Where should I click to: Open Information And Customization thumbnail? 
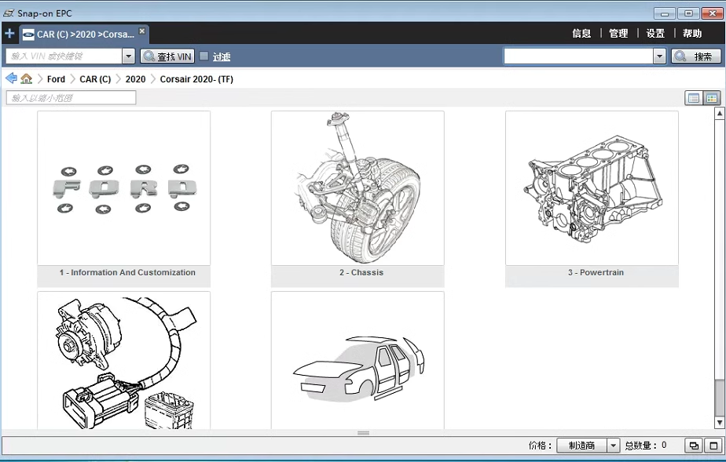point(123,188)
